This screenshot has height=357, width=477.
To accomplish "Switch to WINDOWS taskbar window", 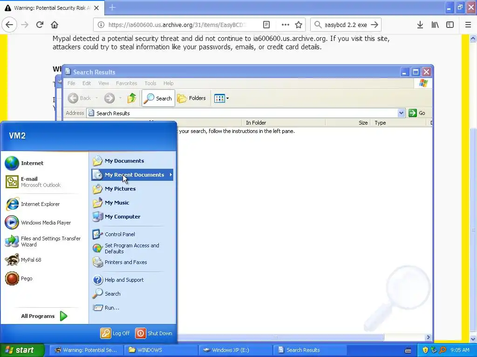I will [161, 350].
